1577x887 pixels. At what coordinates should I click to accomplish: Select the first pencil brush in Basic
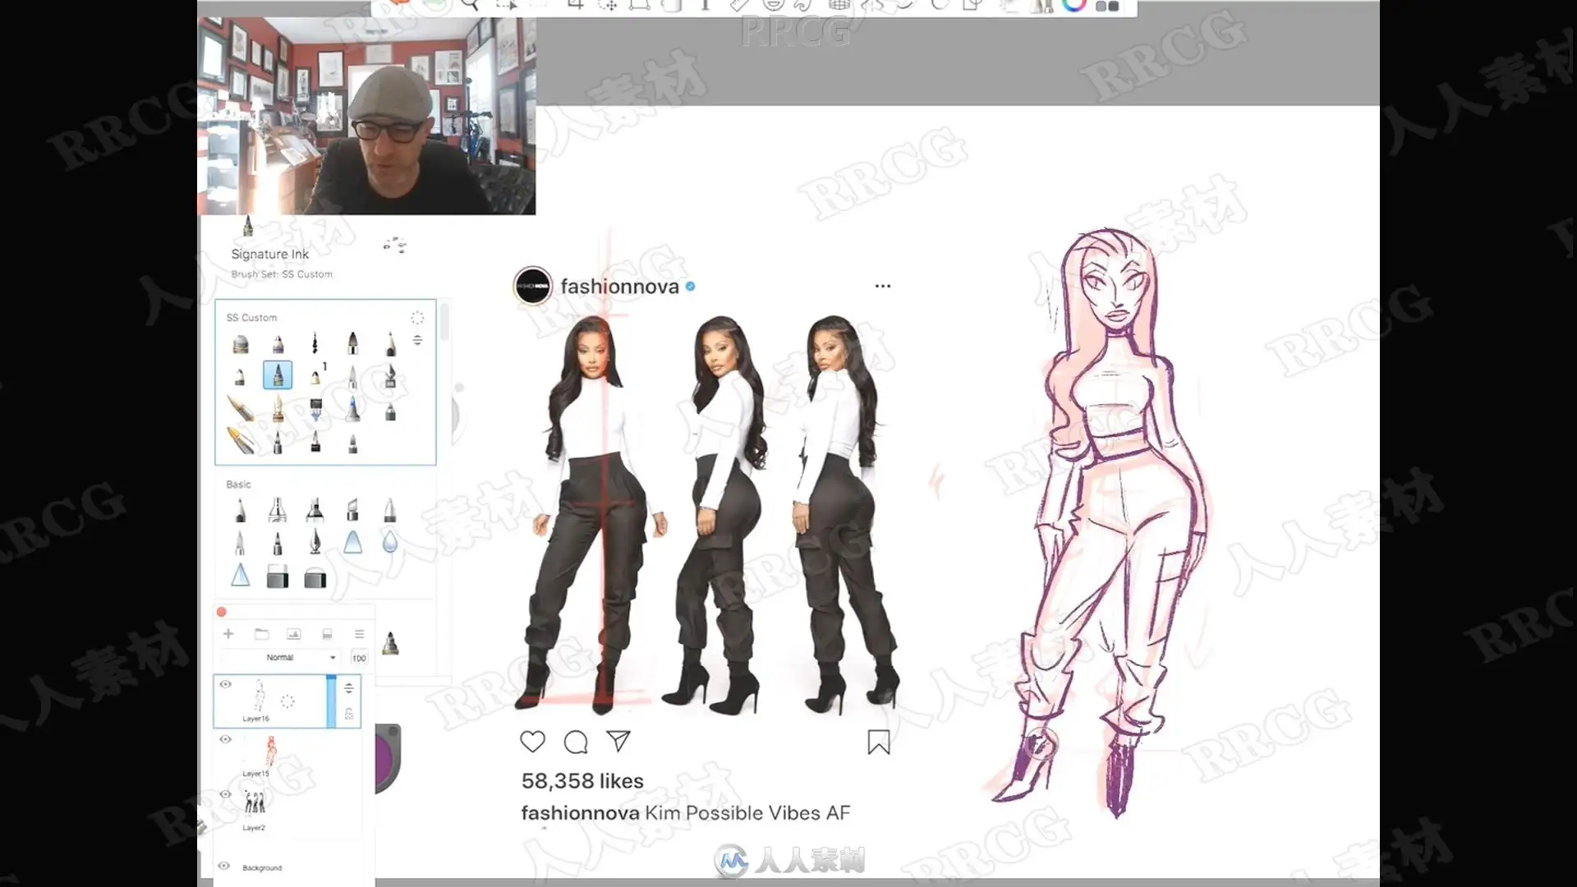(x=240, y=510)
